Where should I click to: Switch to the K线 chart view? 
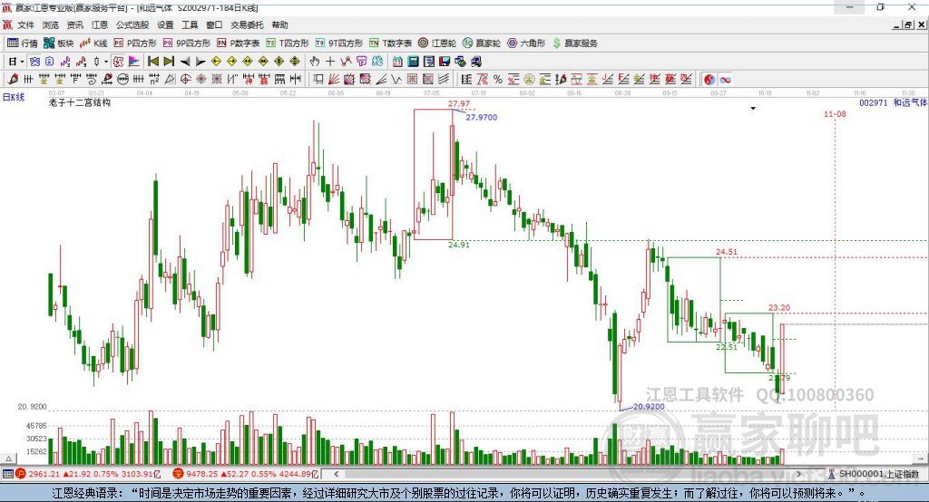coord(93,43)
